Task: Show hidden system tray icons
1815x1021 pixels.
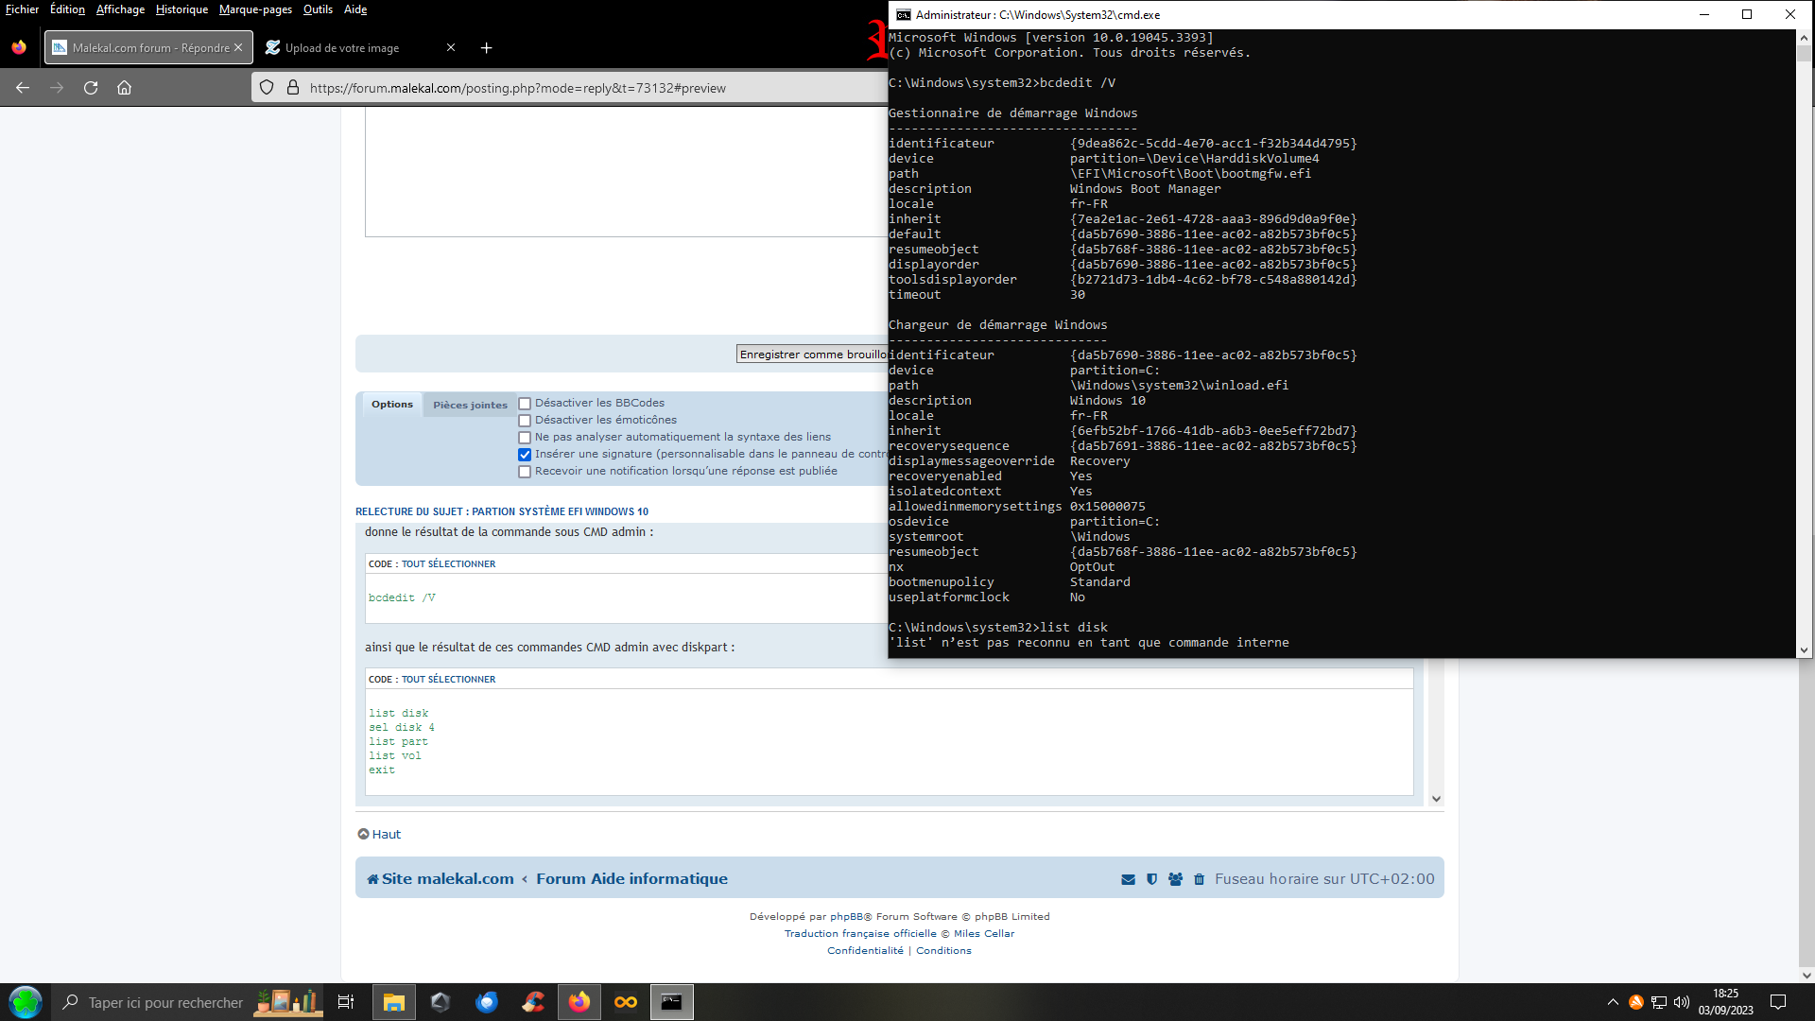Action: click(1612, 1002)
